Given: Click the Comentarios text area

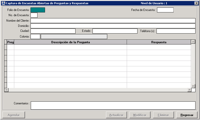Looking at the screenshot, I should [x=113, y=105].
